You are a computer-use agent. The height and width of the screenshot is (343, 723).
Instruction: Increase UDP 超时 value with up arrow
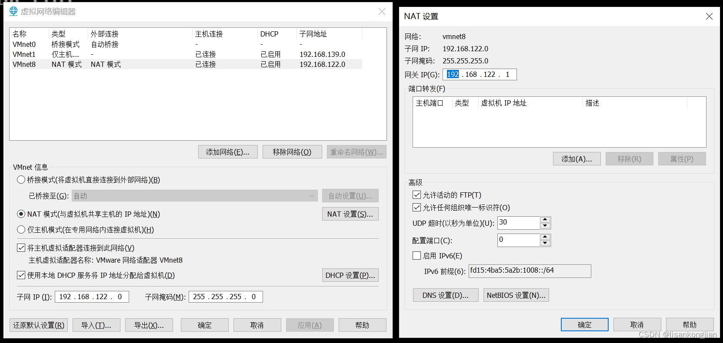coord(545,220)
